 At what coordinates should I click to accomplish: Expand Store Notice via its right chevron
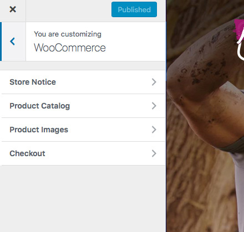click(154, 82)
